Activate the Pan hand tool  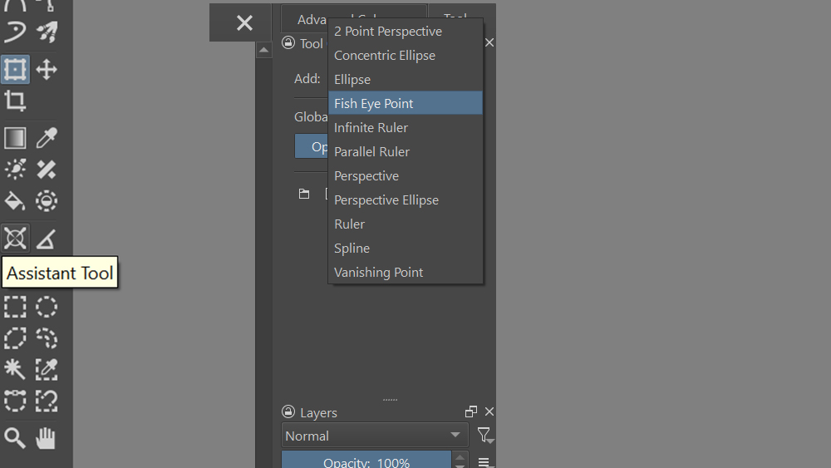point(47,438)
